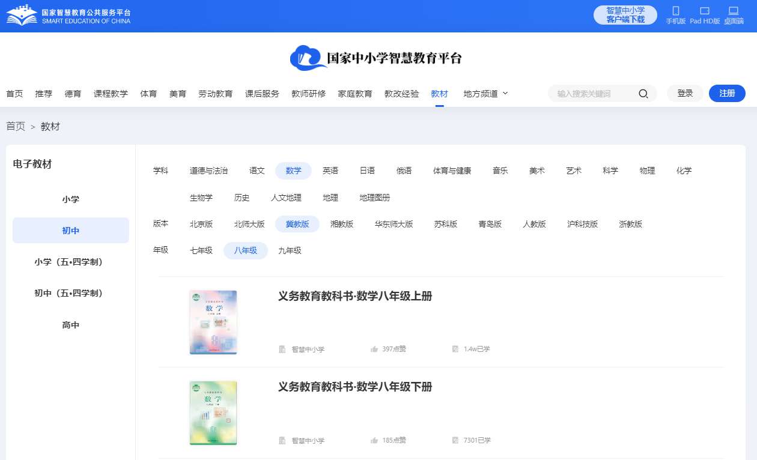Open the 德育 navigation tab
The height and width of the screenshot is (460, 757).
pyautogui.click(x=73, y=94)
